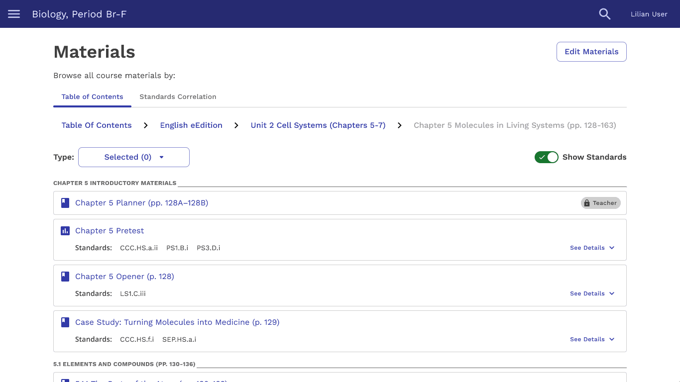Click the green checkmark on the standards switch

tap(542, 157)
